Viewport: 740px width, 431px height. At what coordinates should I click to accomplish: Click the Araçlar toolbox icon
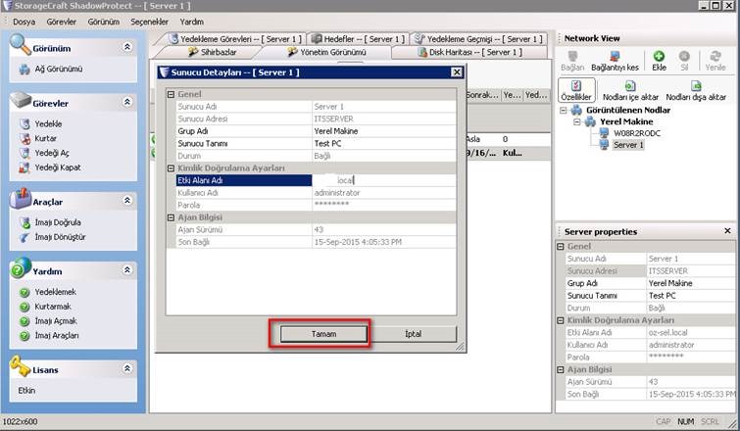20,198
